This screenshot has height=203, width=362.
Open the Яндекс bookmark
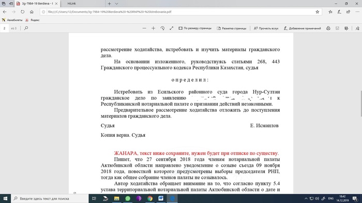33,20
